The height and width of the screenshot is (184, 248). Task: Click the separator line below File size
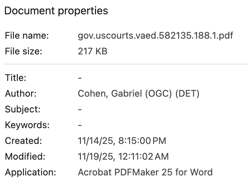125,64
